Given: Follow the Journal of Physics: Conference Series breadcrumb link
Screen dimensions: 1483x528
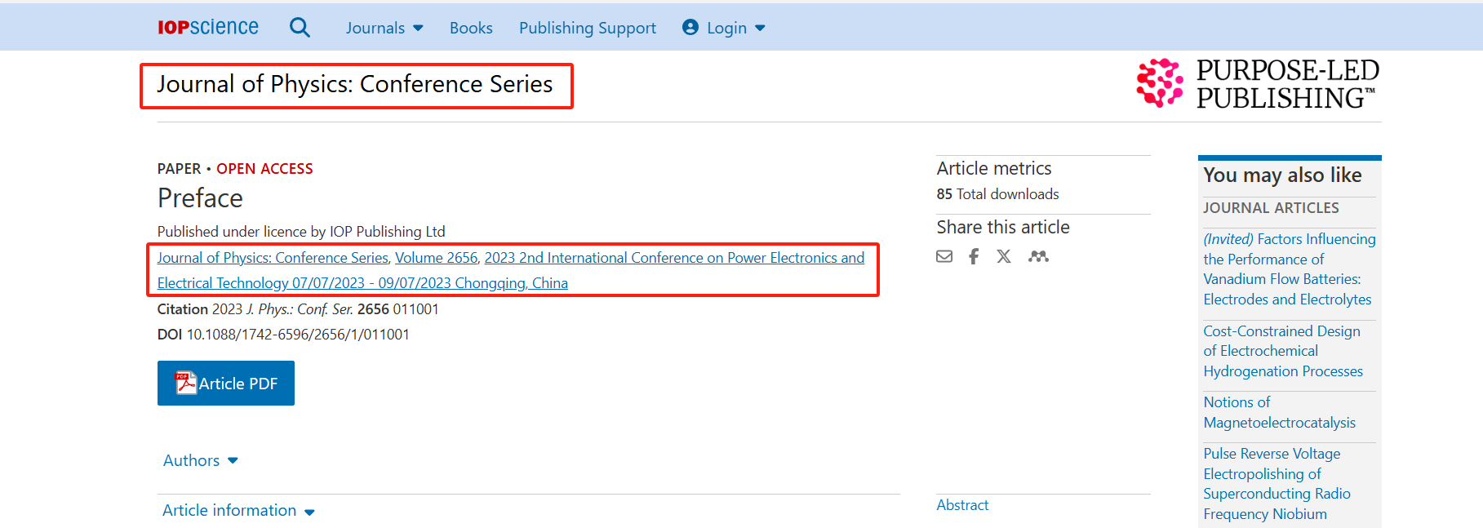Looking at the screenshot, I should (273, 258).
